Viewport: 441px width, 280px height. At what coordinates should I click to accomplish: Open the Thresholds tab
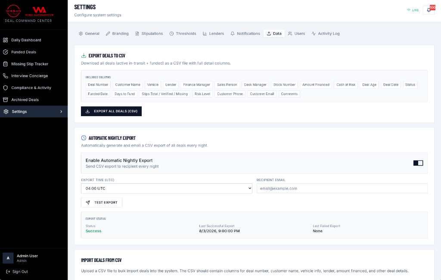[x=183, y=34]
